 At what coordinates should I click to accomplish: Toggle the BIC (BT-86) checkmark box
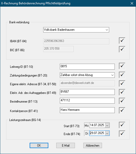pyautogui.click(x=122, y=49)
